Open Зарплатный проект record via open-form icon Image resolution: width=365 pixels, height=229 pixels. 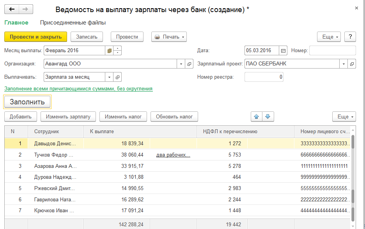pyautogui.click(x=352, y=64)
